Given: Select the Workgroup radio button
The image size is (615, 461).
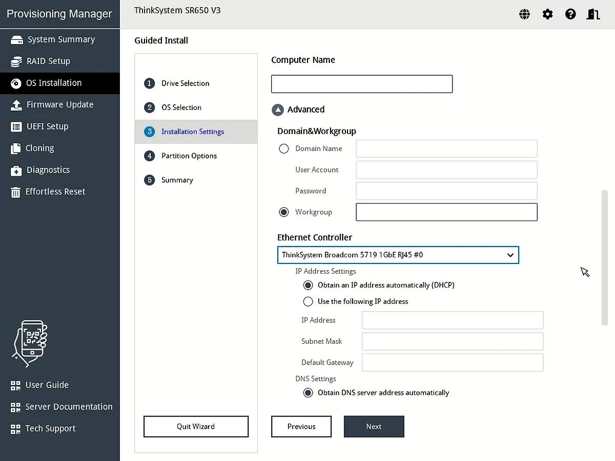Looking at the screenshot, I should click(x=283, y=212).
